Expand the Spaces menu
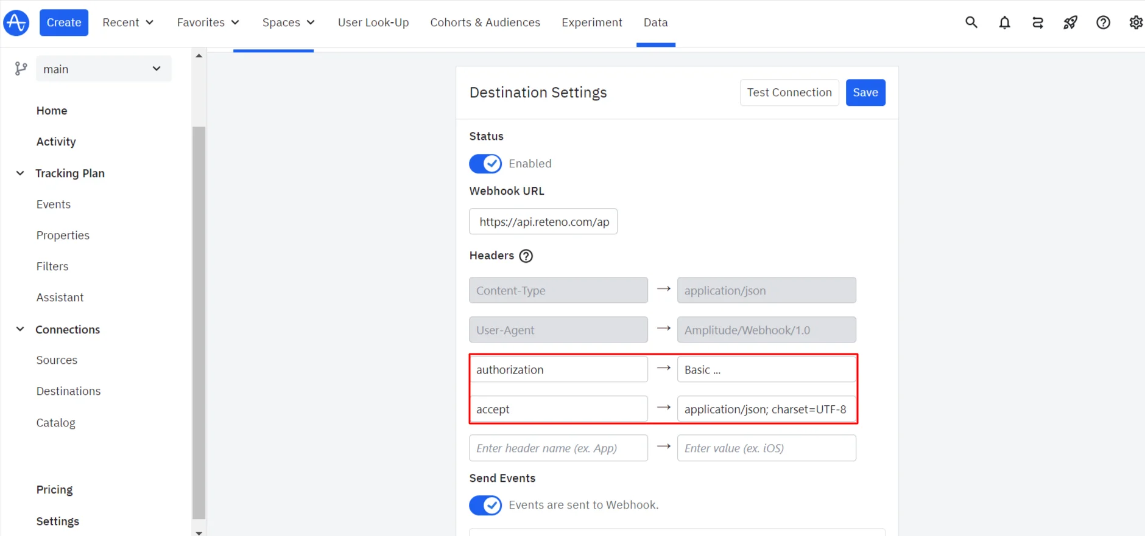1145x536 pixels. coord(288,23)
